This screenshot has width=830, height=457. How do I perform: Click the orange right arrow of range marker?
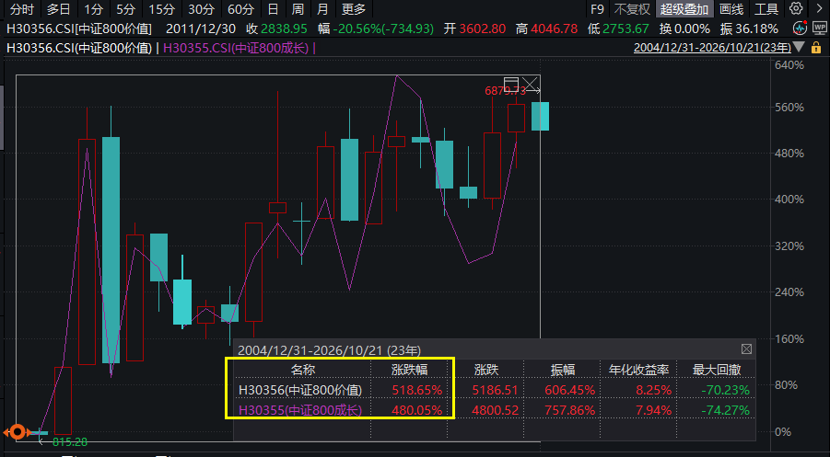29,433
